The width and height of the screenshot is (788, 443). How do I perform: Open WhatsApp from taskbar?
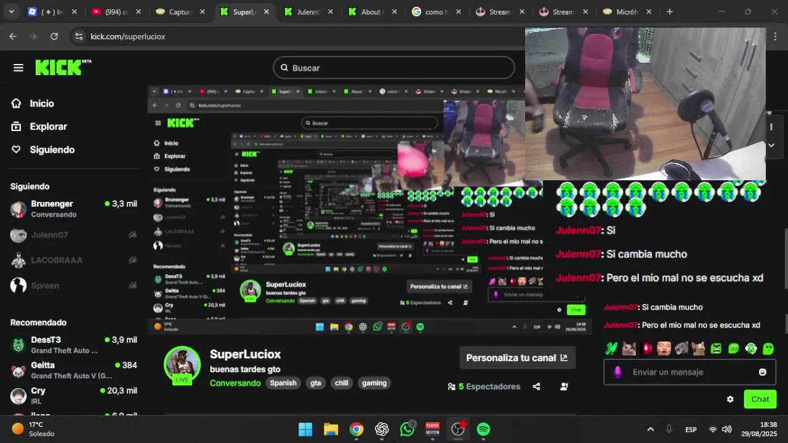point(407,429)
